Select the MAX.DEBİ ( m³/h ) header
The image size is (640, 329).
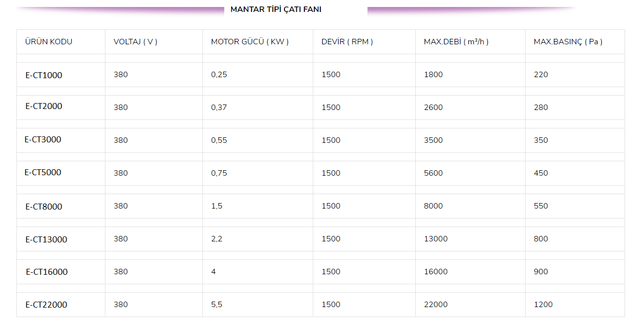456,42
